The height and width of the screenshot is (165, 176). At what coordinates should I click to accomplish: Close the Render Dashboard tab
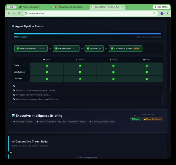point(51,7)
